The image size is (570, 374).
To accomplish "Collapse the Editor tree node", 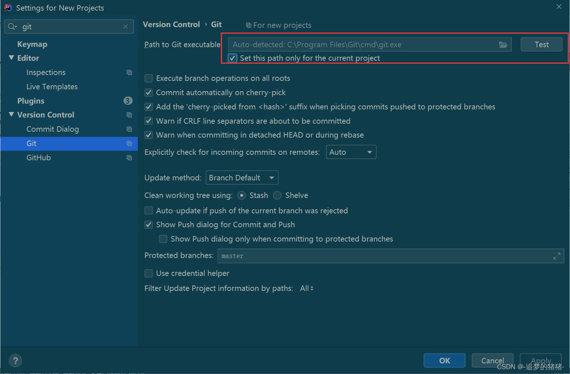I will [x=11, y=58].
